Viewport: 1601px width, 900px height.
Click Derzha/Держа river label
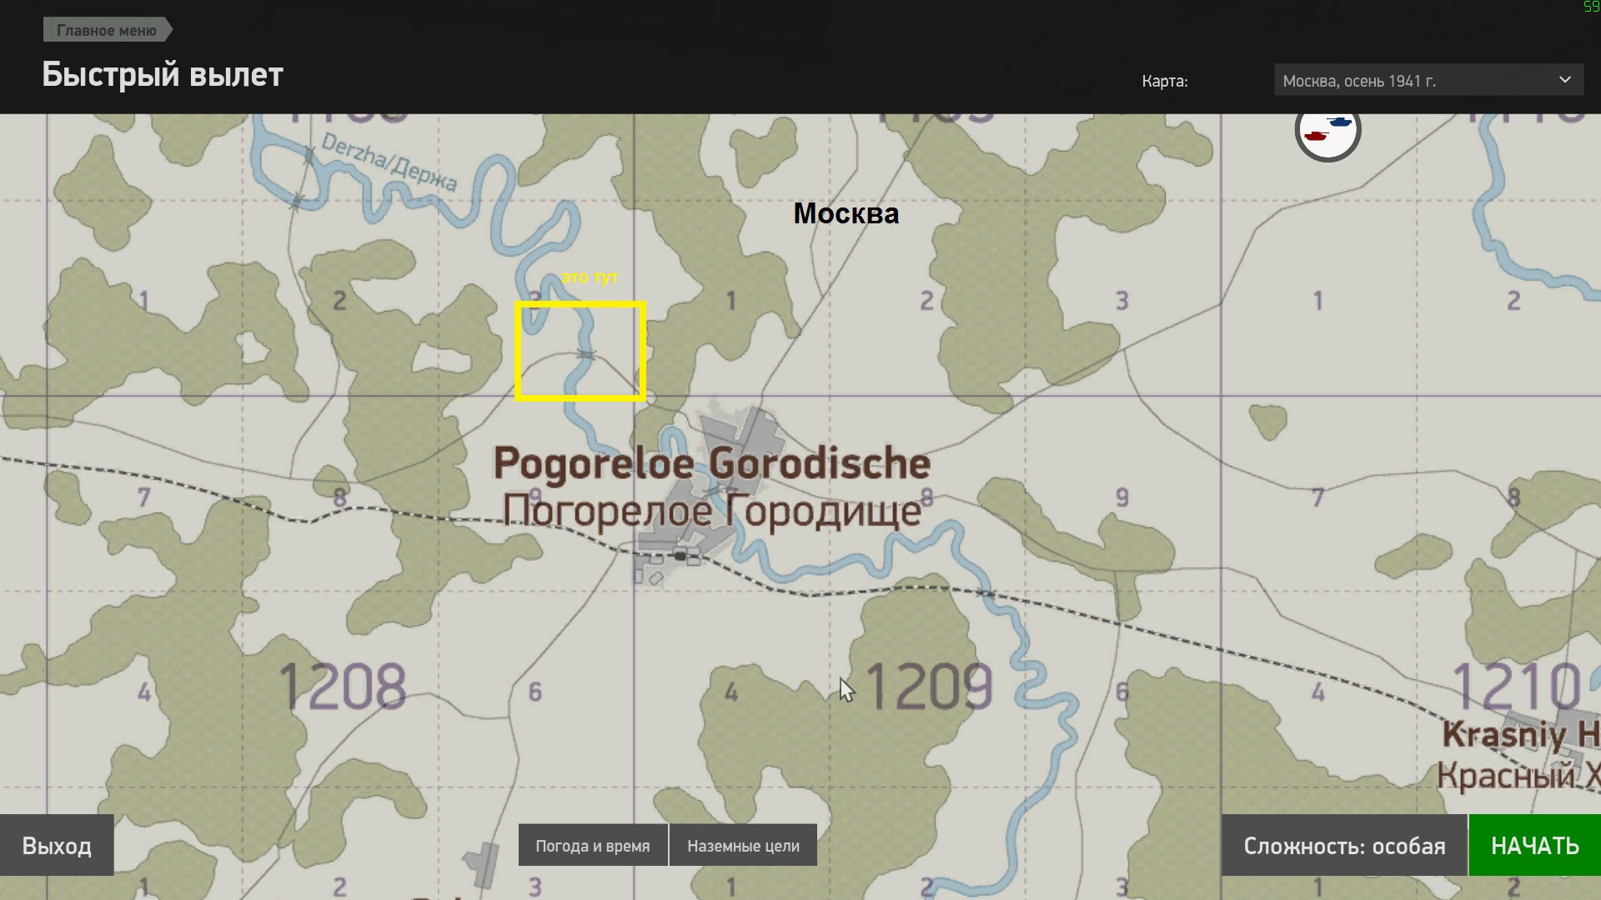click(x=389, y=162)
